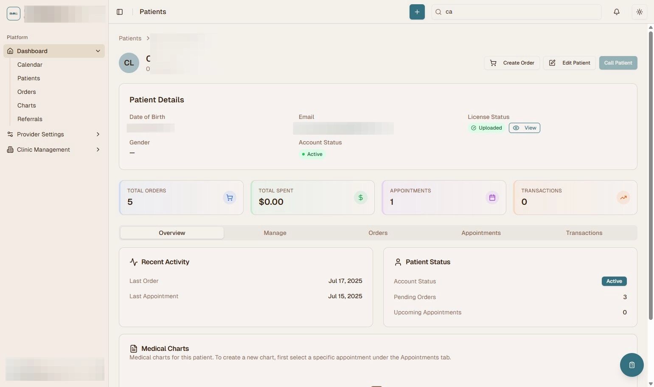This screenshot has height=387, width=654.
Task: Click the Call Patient button
Action: (618, 63)
